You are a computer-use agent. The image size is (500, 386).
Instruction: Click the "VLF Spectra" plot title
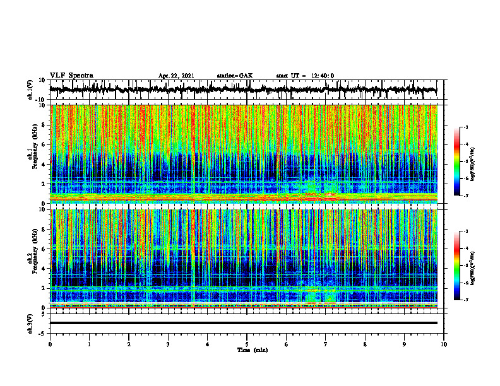coord(71,76)
